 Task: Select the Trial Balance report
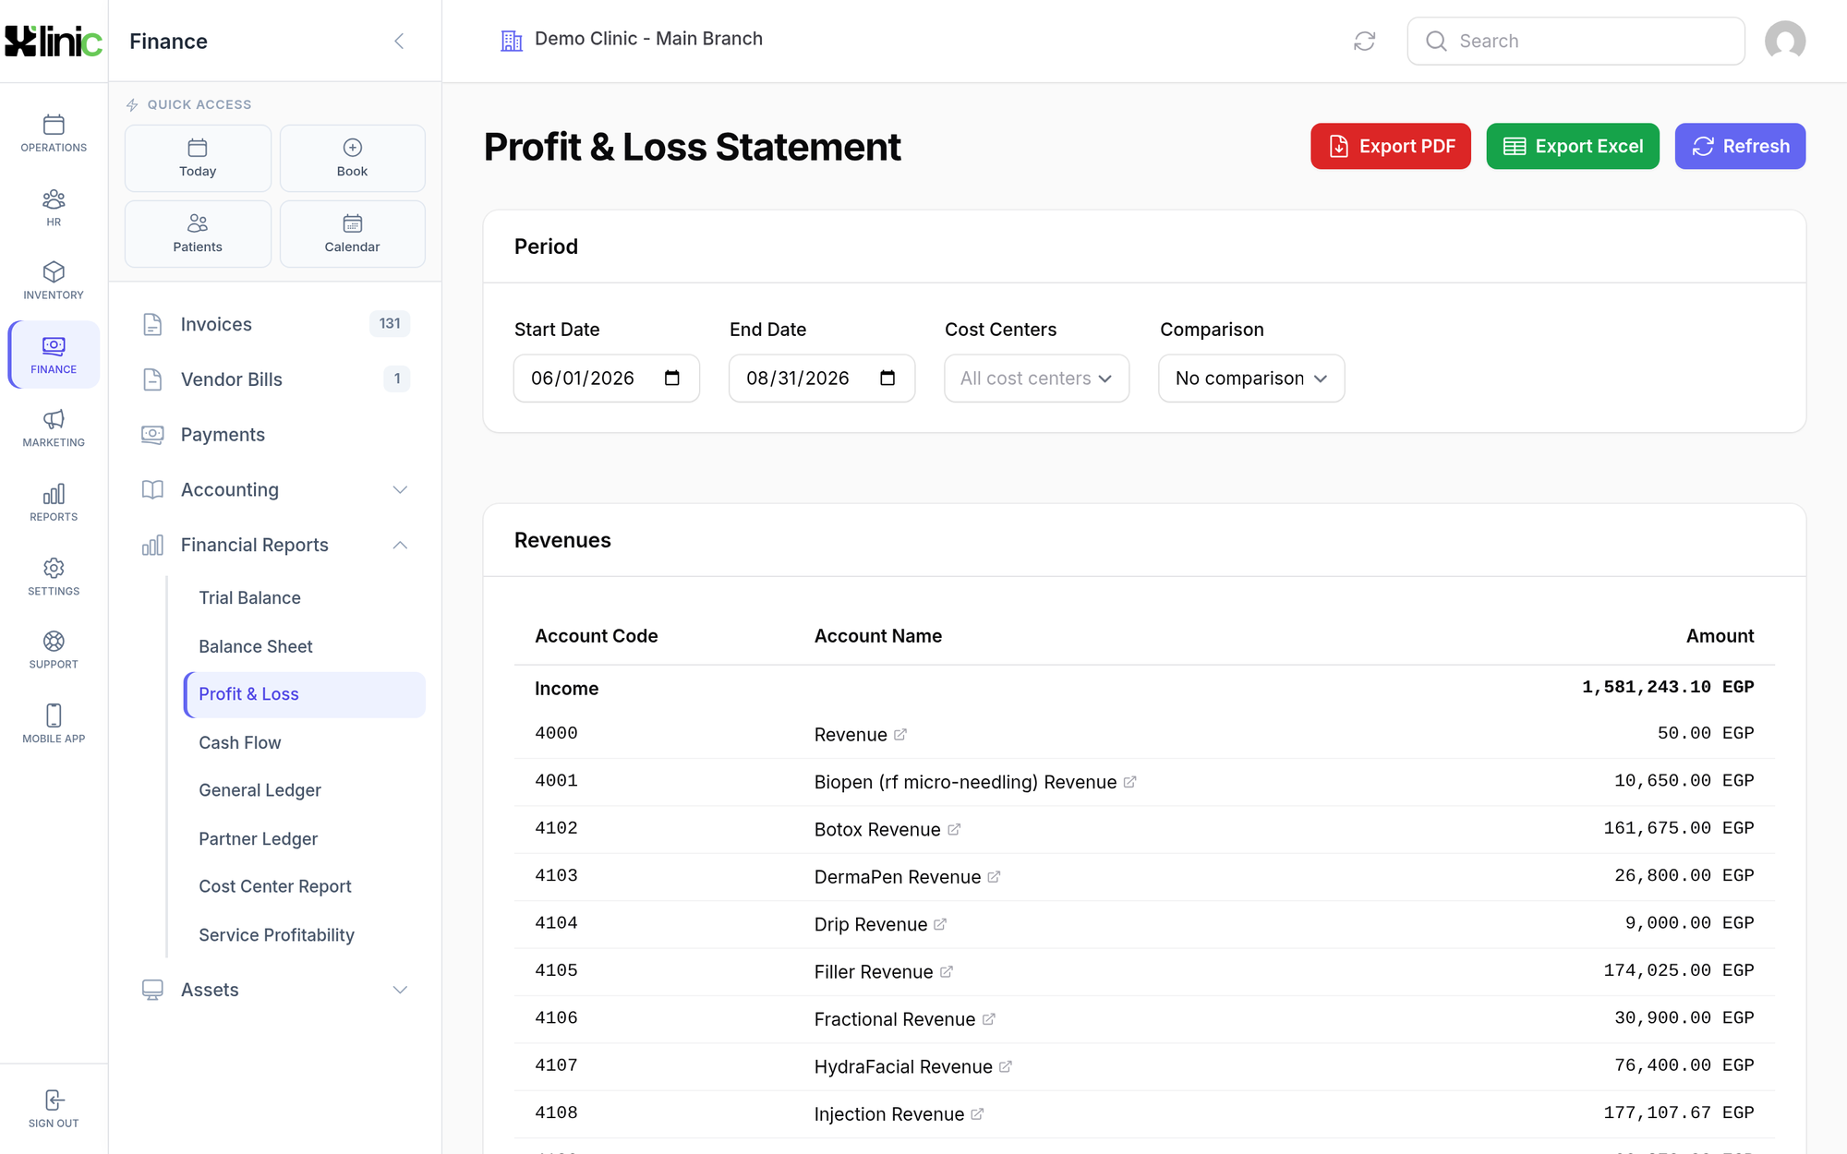[x=305, y=597]
